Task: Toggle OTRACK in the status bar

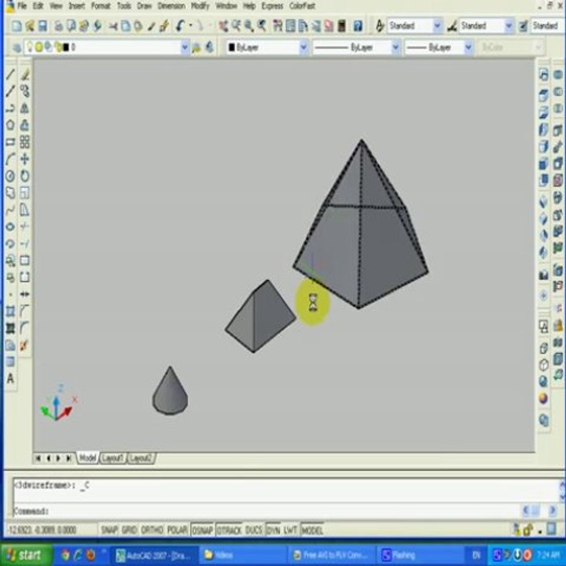Action: point(229,530)
